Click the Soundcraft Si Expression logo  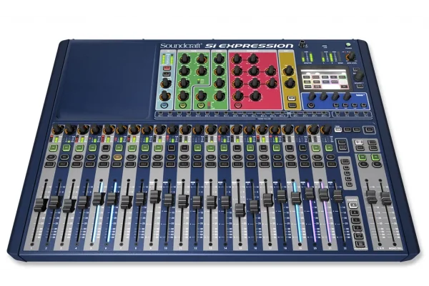[226, 46]
